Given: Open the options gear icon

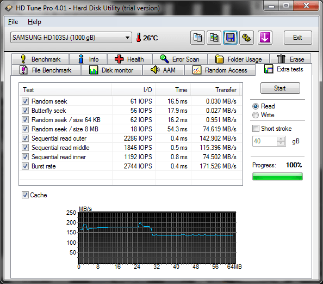Looking at the screenshot, I should pyautogui.click(x=246, y=38).
